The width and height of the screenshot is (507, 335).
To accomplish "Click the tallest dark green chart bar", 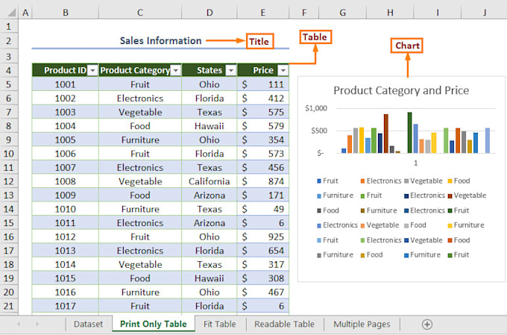I will pyautogui.click(x=409, y=132).
